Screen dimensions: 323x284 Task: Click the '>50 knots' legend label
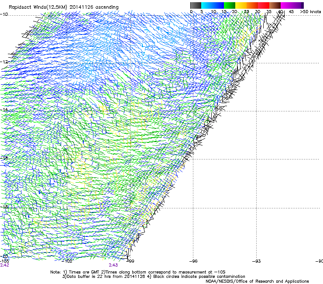click(310, 12)
